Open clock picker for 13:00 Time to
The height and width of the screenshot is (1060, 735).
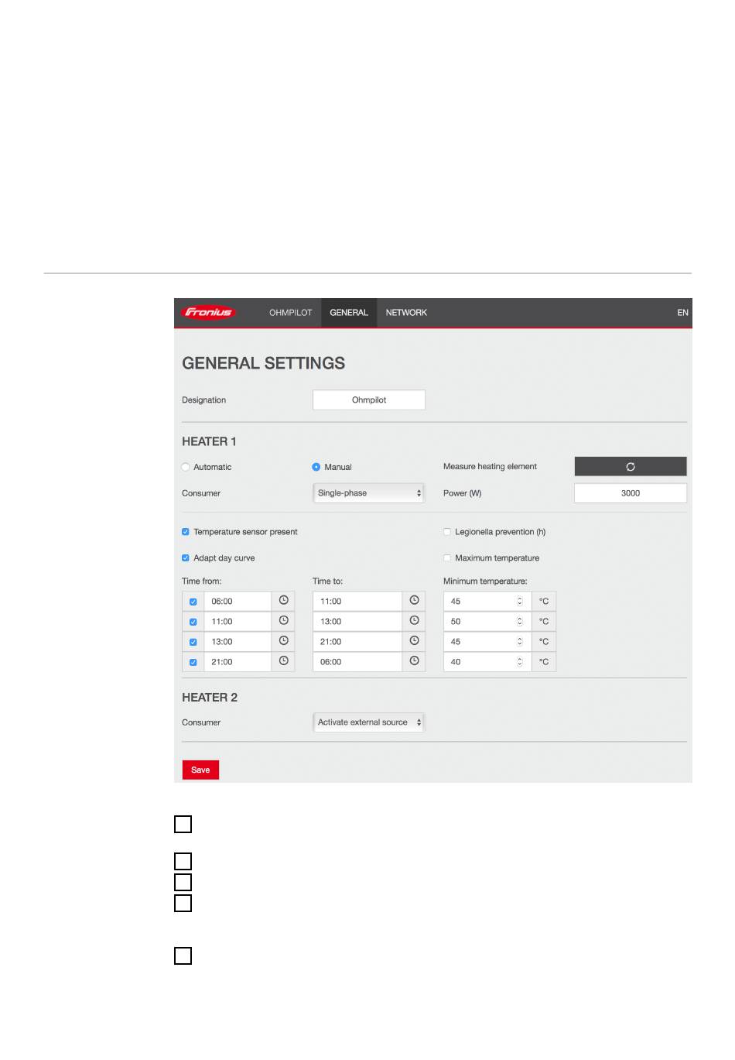click(415, 621)
